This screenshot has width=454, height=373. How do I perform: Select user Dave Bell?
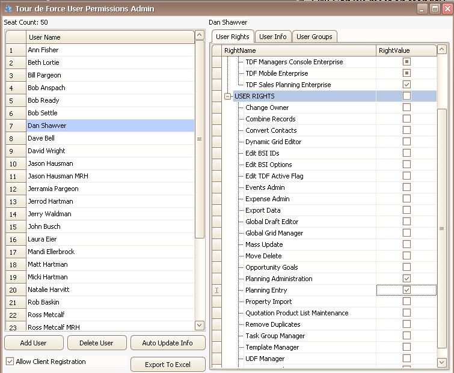click(x=110, y=138)
